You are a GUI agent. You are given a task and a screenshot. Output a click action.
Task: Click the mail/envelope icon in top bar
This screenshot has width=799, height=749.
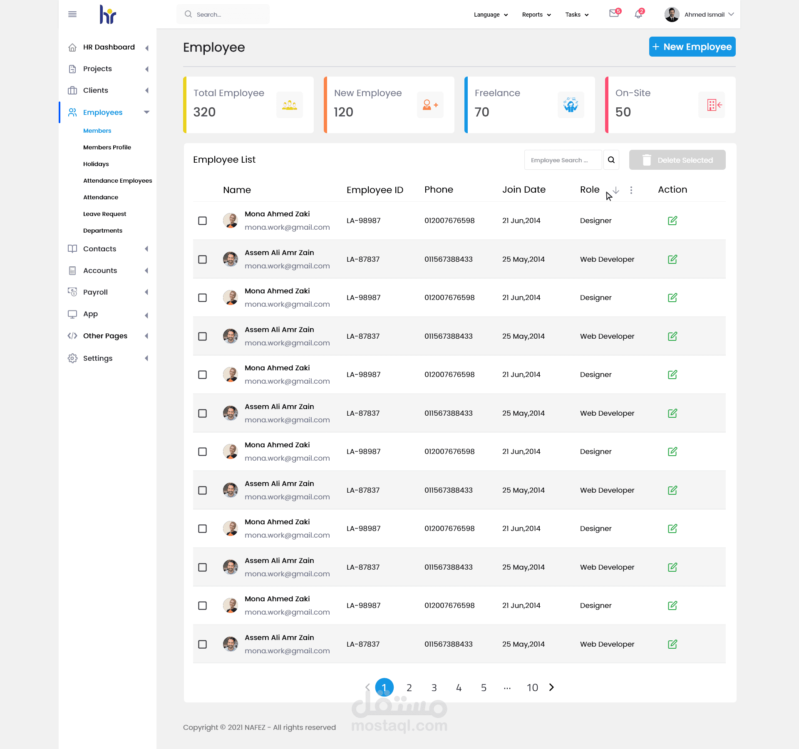pyautogui.click(x=613, y=15)
